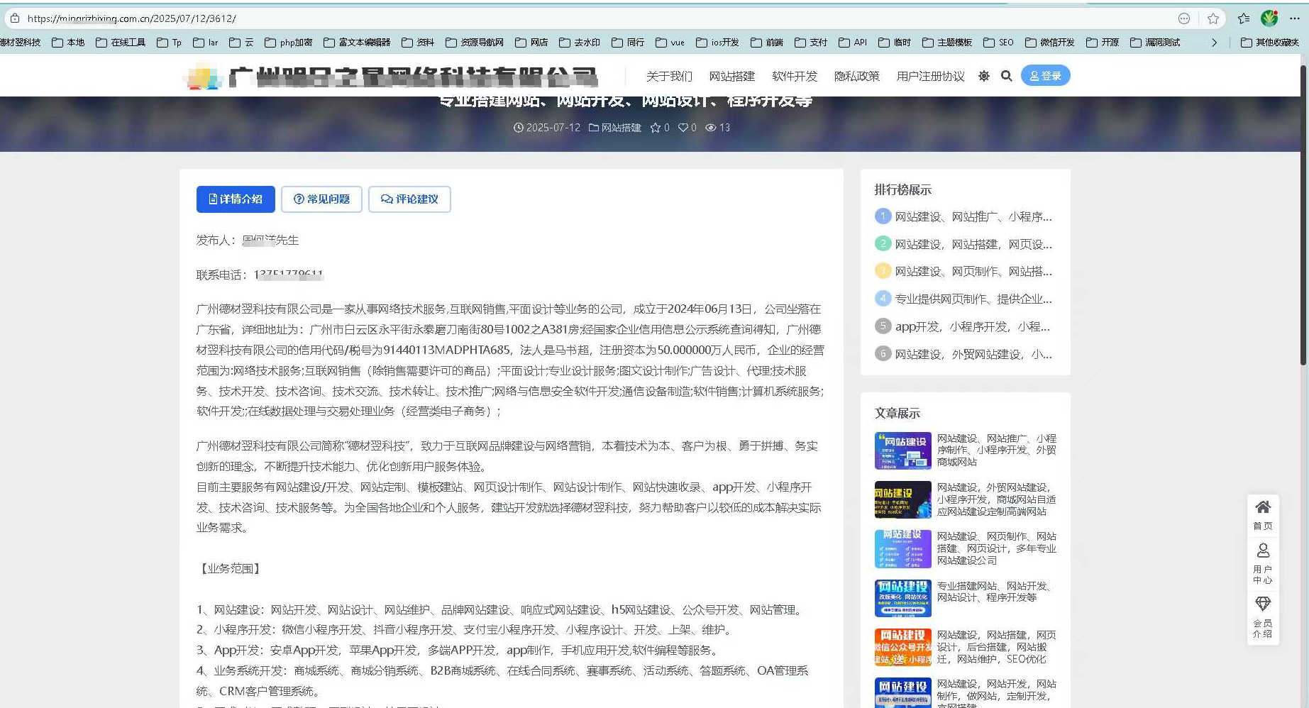The height and width of the screenshot is (708, 1309).
Task: Open the 网站搭建 navigation menu item
Action: pyautogui.click(x=731, y=76)
